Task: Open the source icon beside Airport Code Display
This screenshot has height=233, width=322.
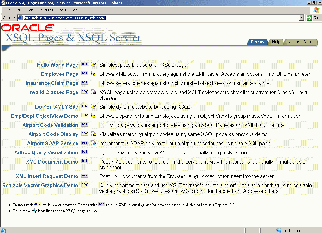Action: click(93, 134)
